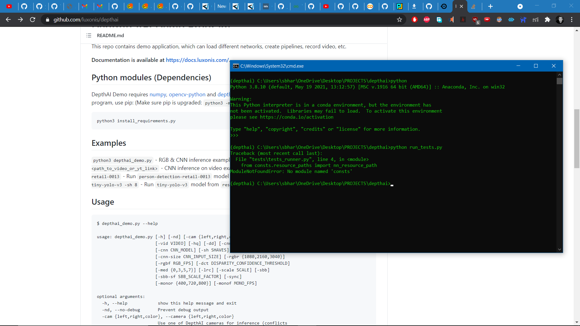Open the Chrome profile avatar
Screen dimensions: 580x326
[560, 20]
